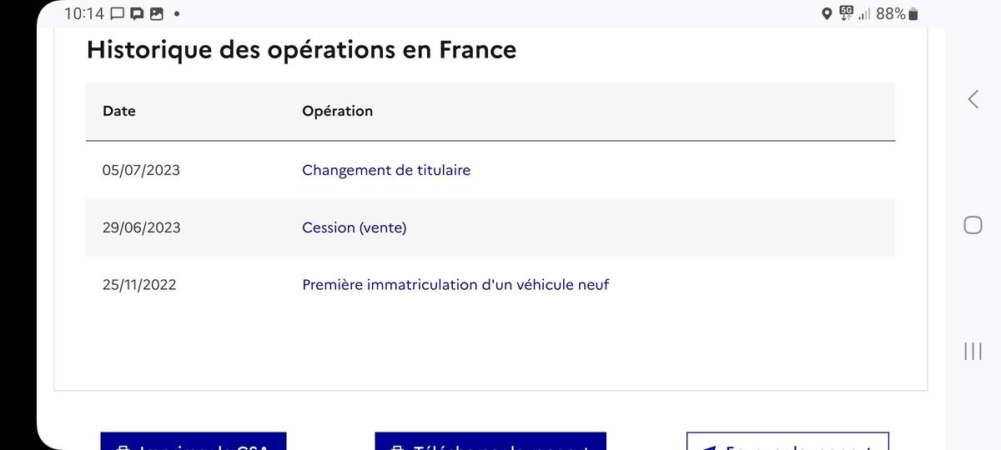Tap the gallery image notification icon

(x=156, y=14)
